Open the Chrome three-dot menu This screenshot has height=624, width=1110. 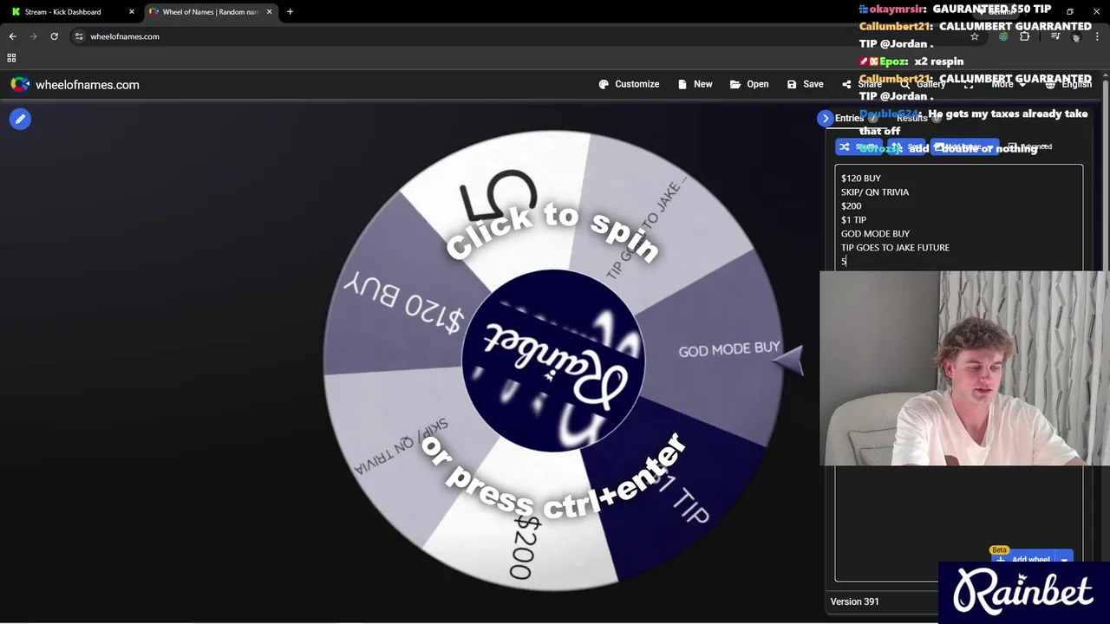(x=1097, y=36)
